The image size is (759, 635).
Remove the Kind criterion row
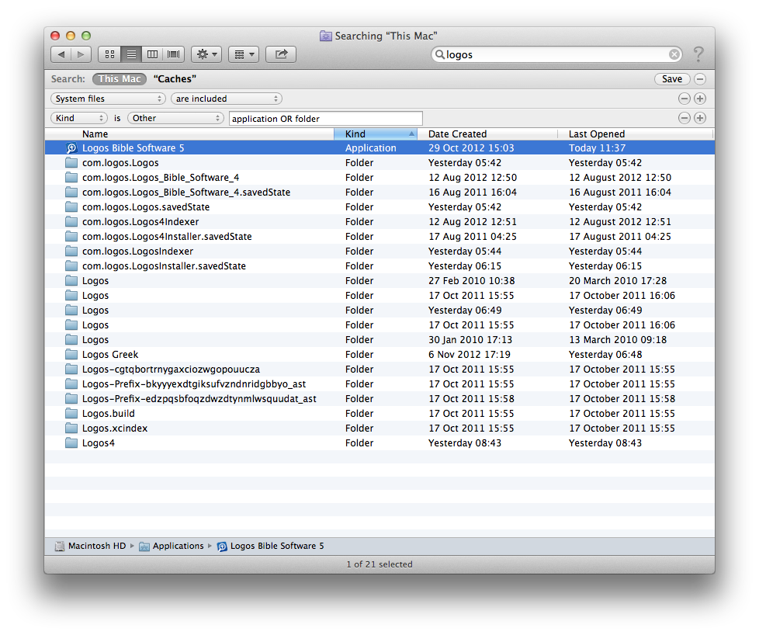tap(684, 118)
